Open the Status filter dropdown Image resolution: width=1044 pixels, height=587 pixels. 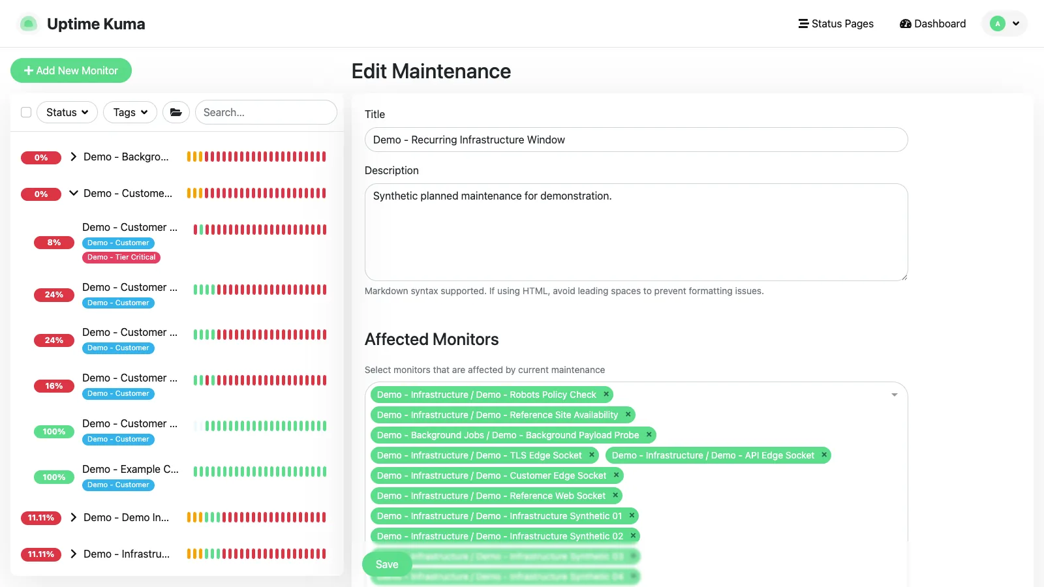[67, 112]
